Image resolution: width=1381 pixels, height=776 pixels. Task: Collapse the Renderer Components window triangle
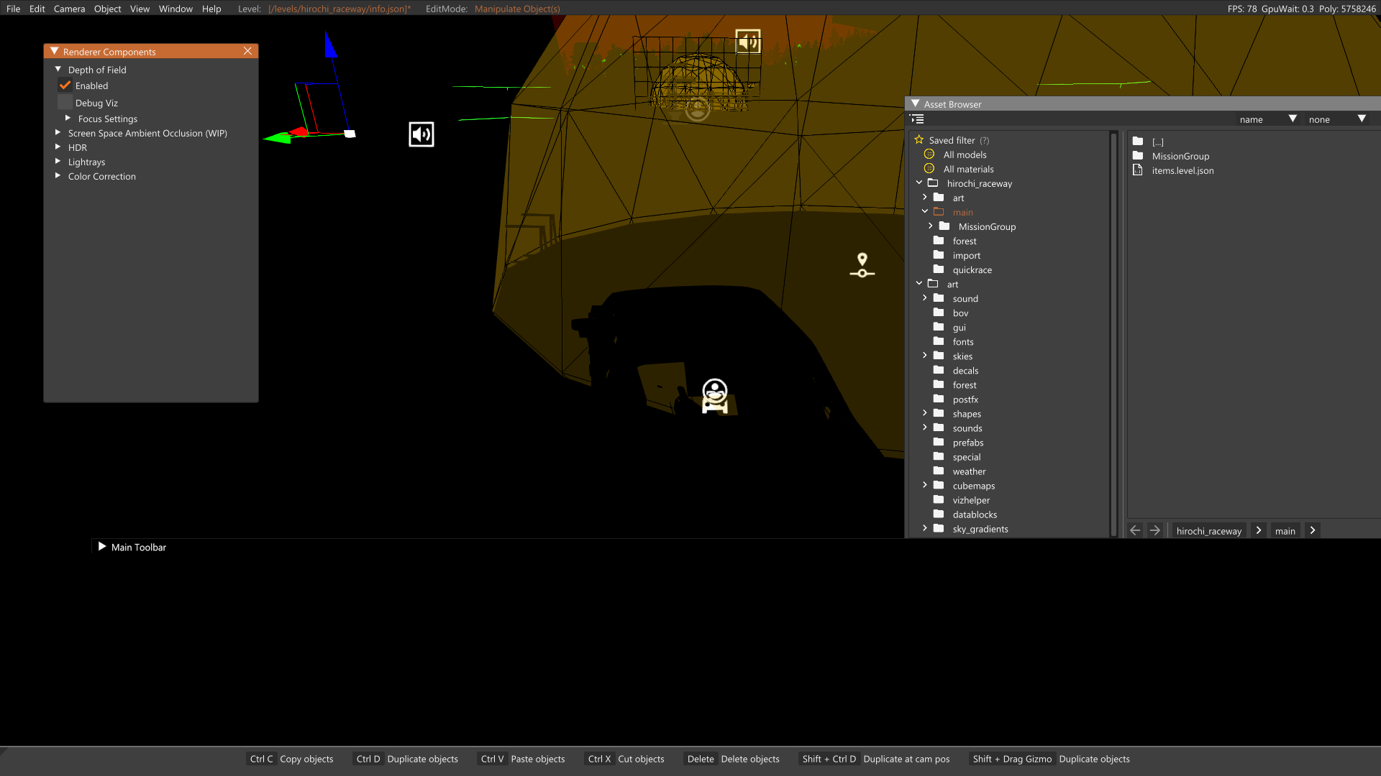coord(54,52)
